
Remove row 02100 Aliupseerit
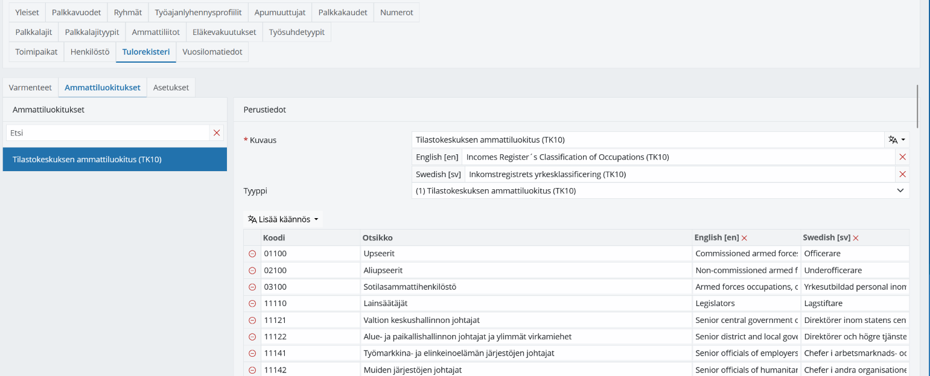click(252, 271)
